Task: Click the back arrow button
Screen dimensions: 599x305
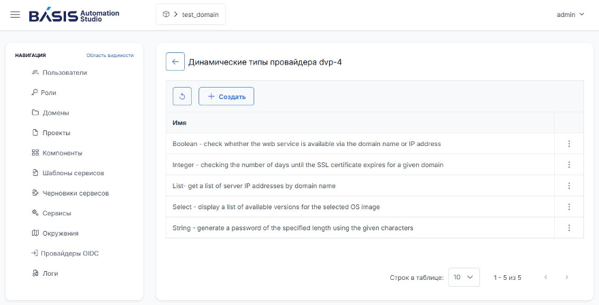Action: click(x=175, y=62)
